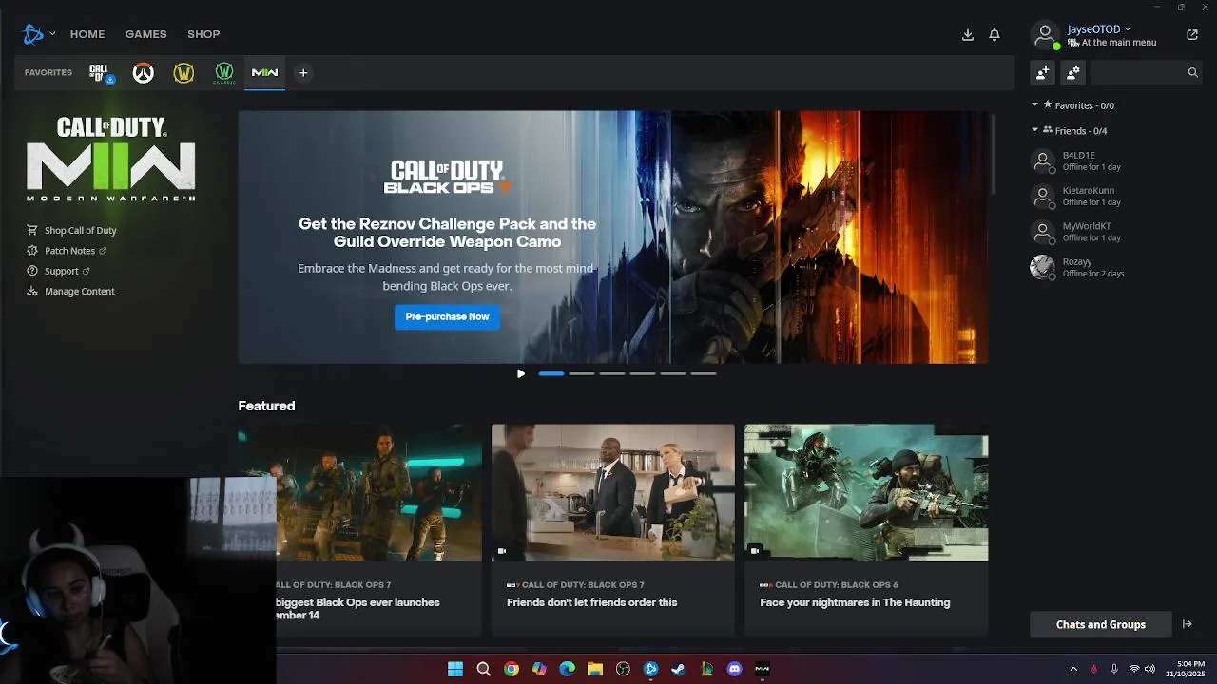The image size is (1217, 684).
Task: Select the WoW Classic favorite icon
Action: pos(224,73)
